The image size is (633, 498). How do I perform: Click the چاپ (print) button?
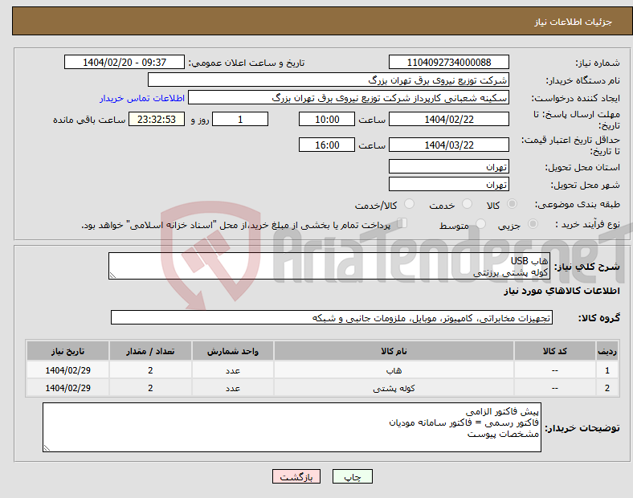point(352,476)
